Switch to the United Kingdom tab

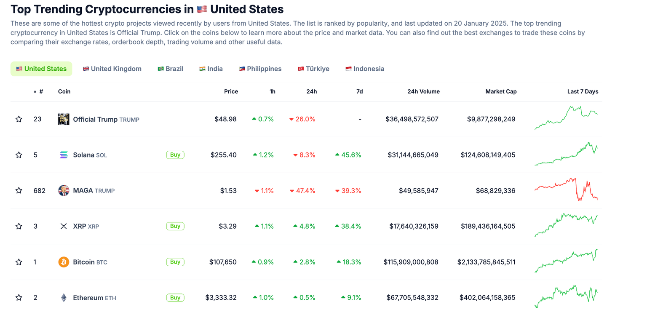pos(112,69)
